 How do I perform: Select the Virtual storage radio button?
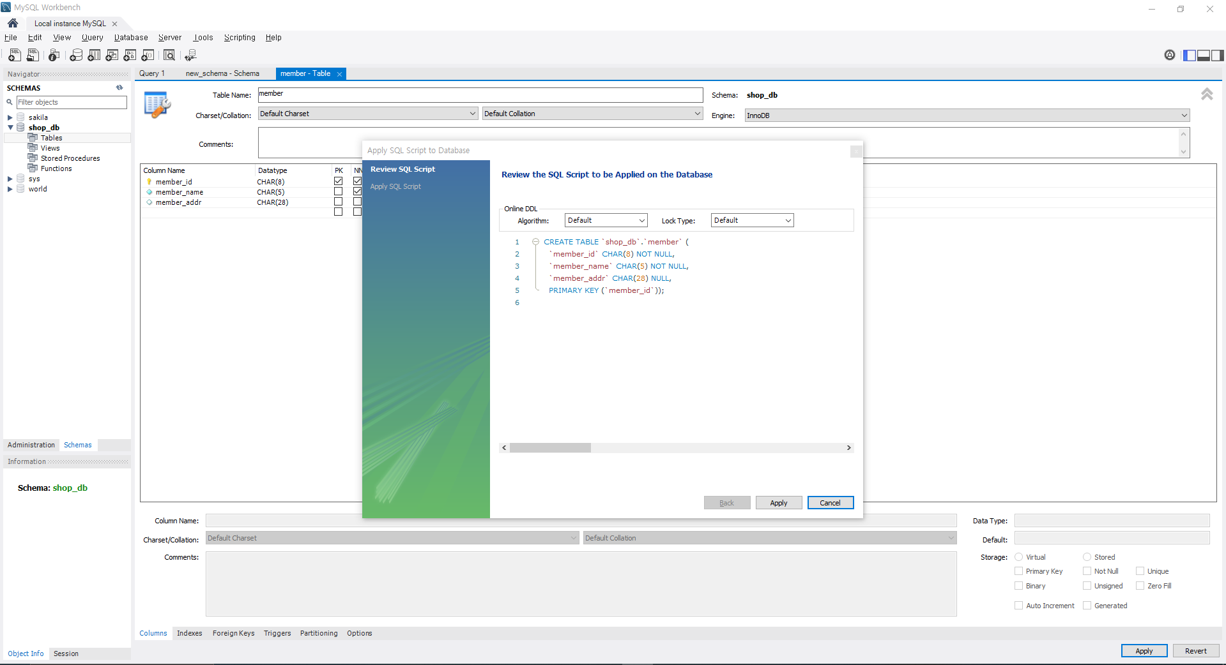(1018, 557)
